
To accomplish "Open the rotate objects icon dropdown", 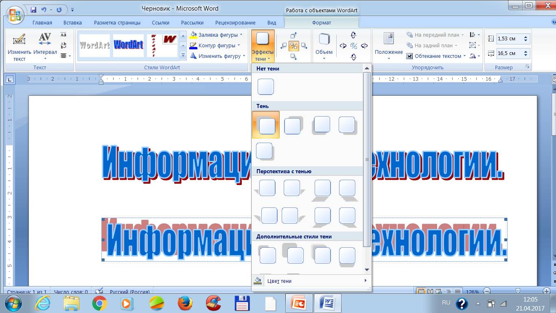I will click(x=475, y=56).
